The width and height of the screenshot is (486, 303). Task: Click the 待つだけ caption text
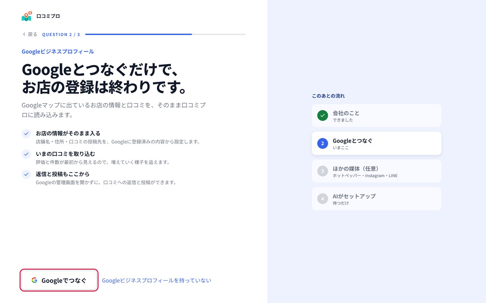pos(341,203)
